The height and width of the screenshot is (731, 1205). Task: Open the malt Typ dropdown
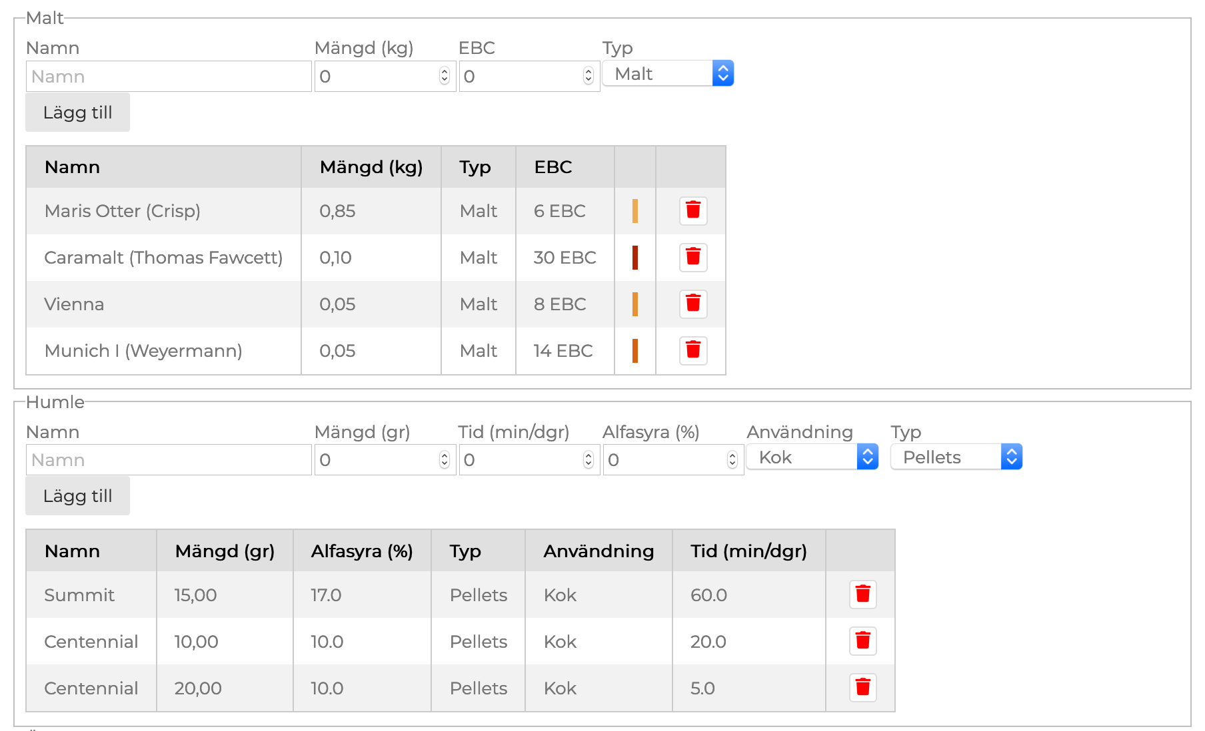pyautogui.click(x=668, y=73)
